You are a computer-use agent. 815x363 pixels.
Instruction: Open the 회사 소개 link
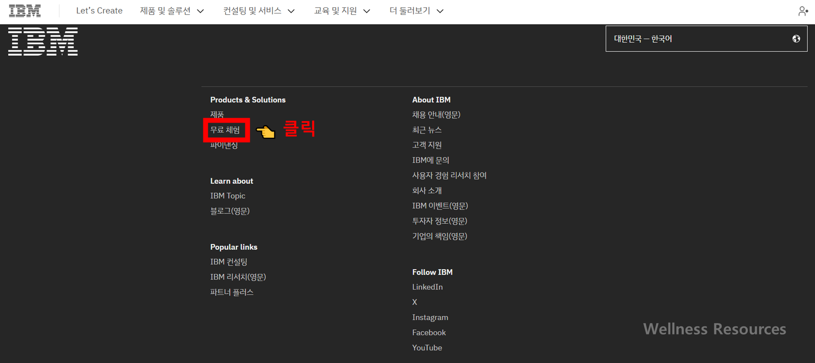tap(427, 191)
